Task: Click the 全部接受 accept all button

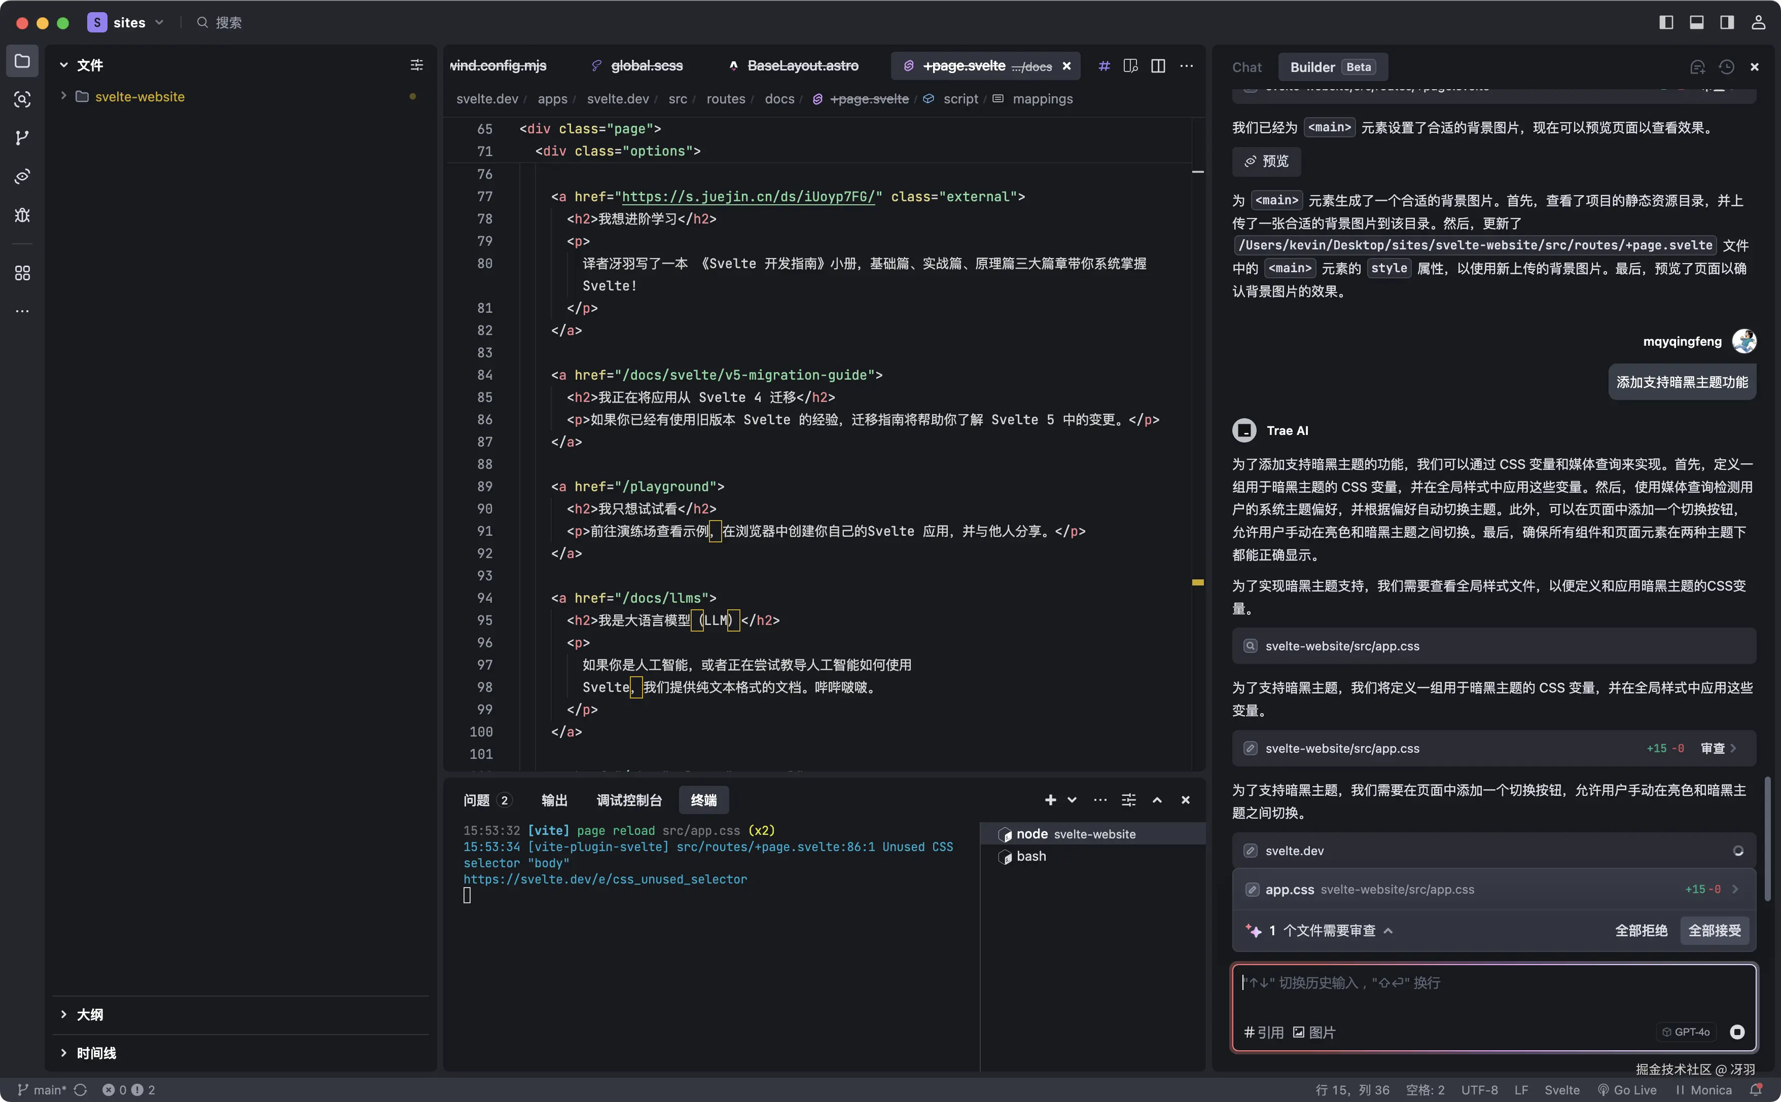Action: pyautogui.click(x=1715, y=931)
